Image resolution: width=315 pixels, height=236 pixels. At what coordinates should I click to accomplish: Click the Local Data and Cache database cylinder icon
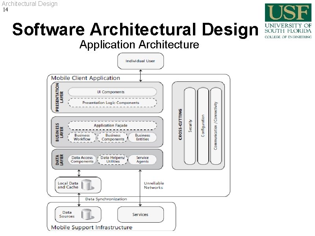tap(87, 185)
